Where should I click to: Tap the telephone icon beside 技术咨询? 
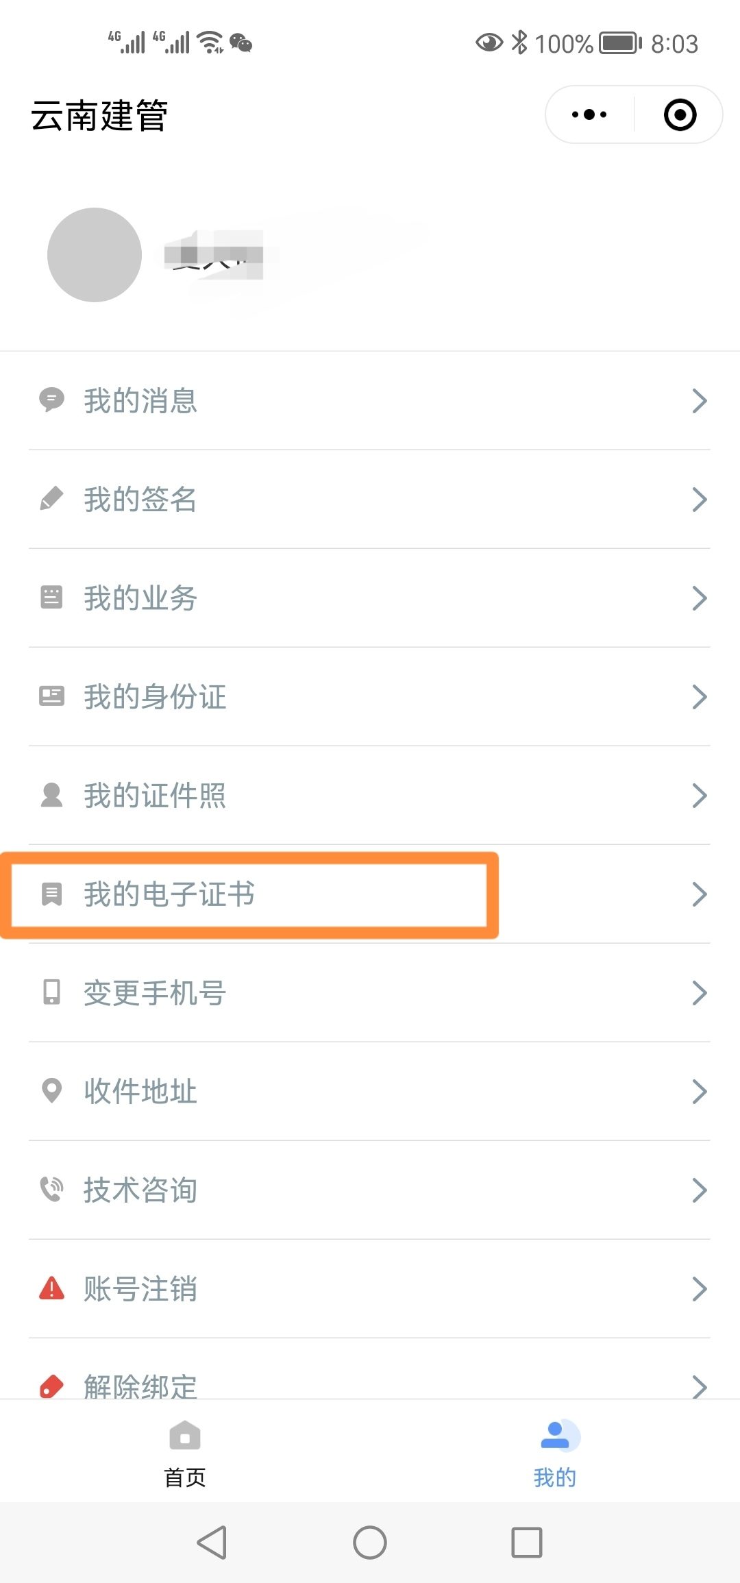coord(51,1190)
